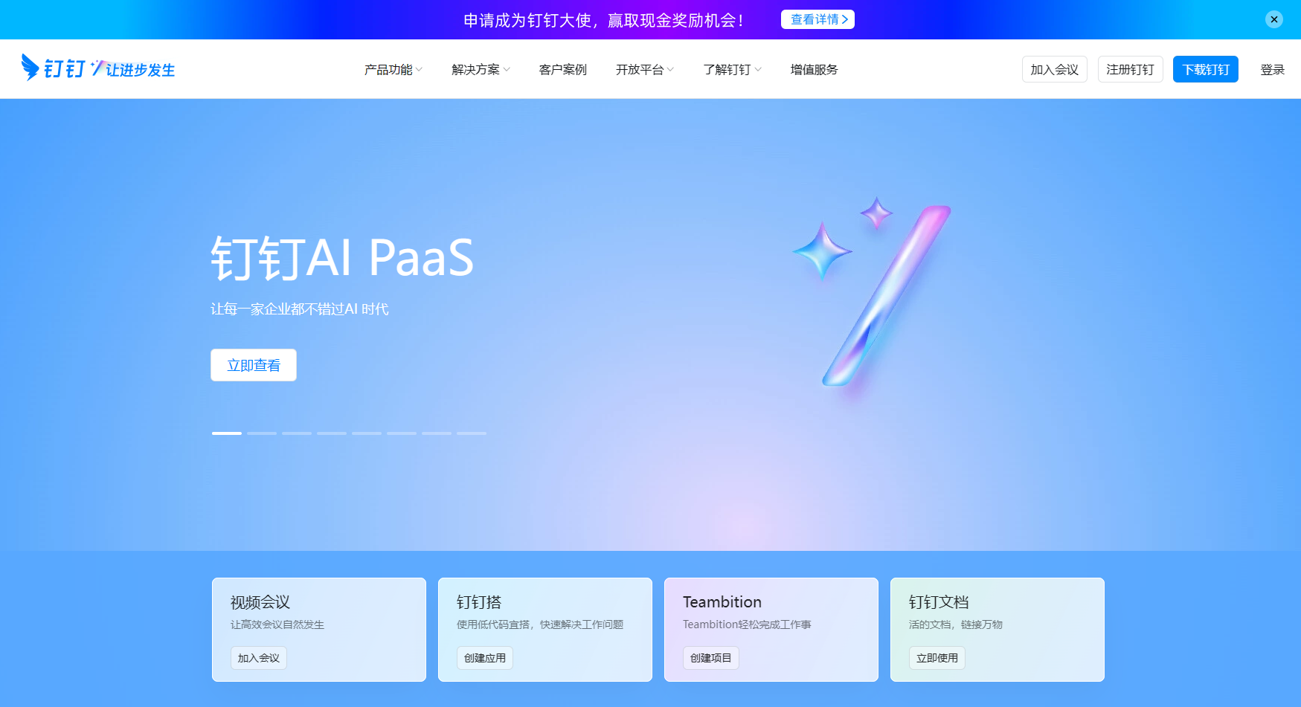
Task: Click 创建项目 in the Teambition card
Action: pyautogui.click(x=710, y=658)
